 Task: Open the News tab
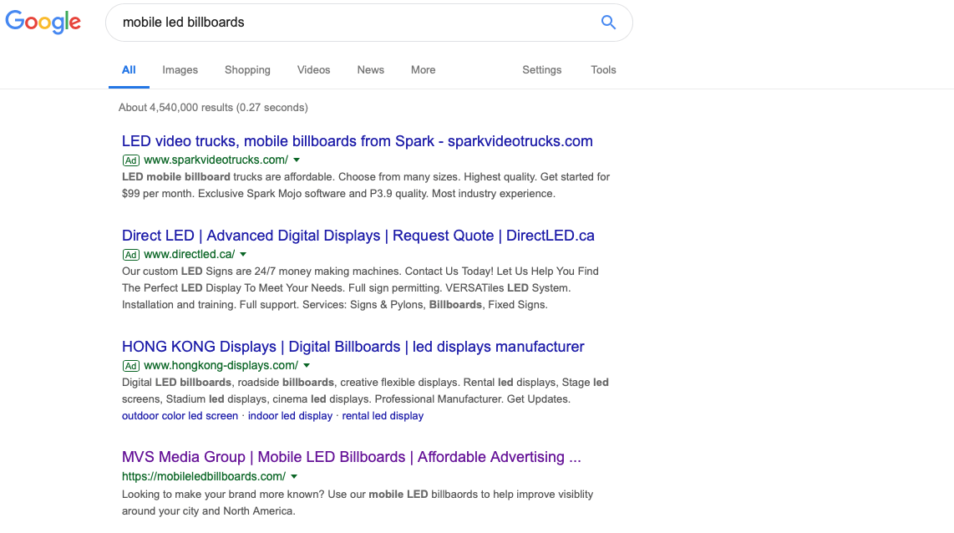(x=371, y=70)
